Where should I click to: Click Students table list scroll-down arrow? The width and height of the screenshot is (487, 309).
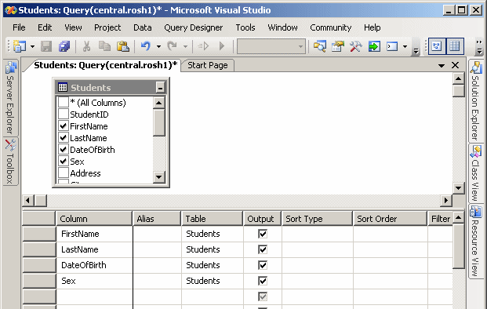click(x=158, y=177)
